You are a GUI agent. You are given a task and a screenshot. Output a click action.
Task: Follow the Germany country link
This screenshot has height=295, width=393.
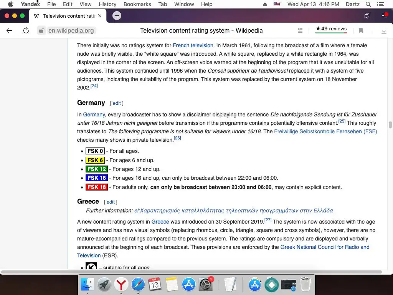[x=94, y=114]
